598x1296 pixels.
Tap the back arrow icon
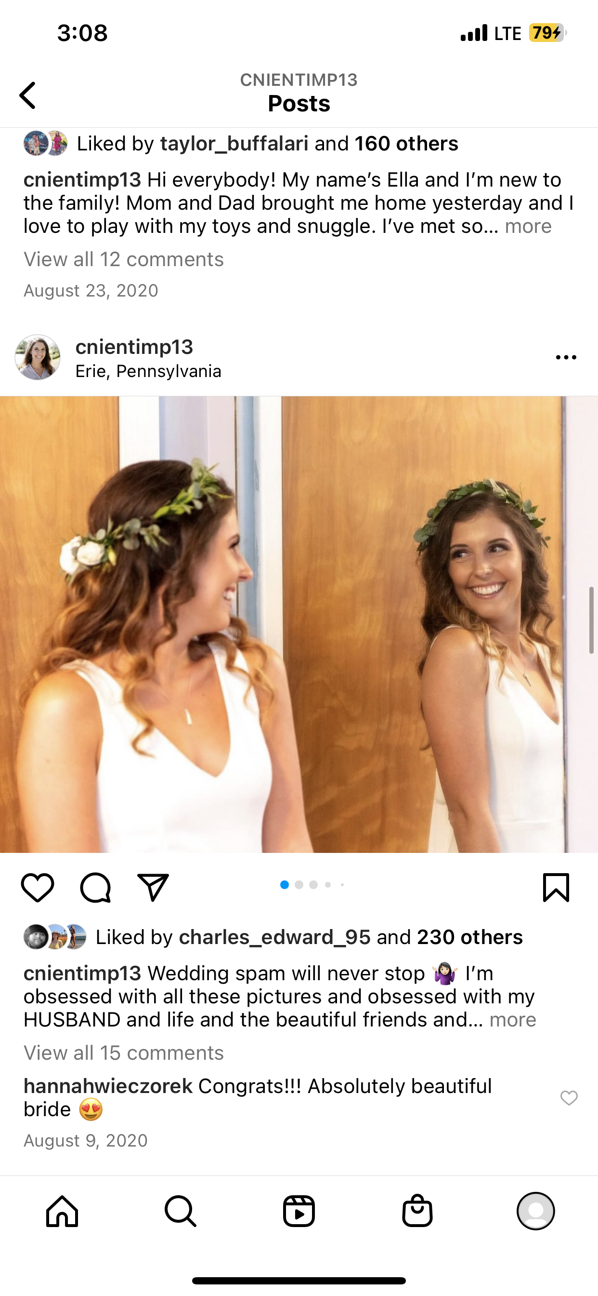click(x=28, y=95)
